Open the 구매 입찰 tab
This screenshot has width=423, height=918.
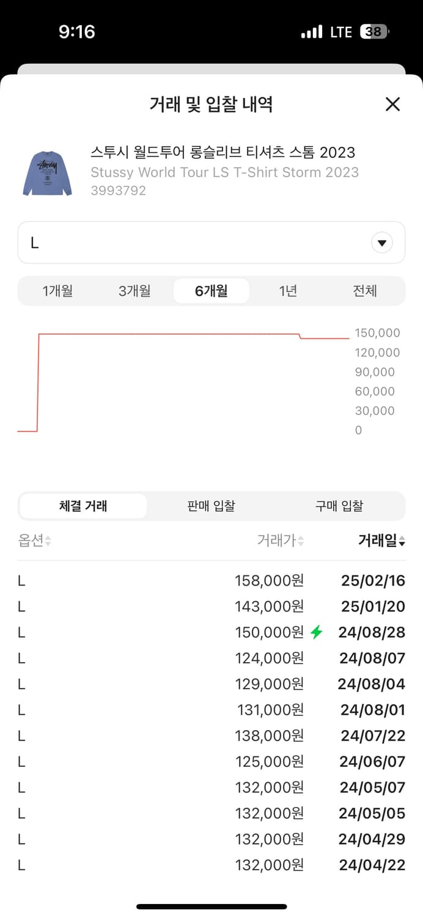340,506
